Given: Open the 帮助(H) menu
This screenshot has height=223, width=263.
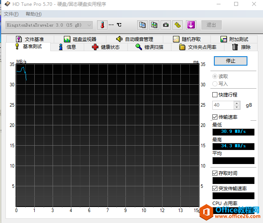Looking at the screenshot, I should [x=34, y=14].
